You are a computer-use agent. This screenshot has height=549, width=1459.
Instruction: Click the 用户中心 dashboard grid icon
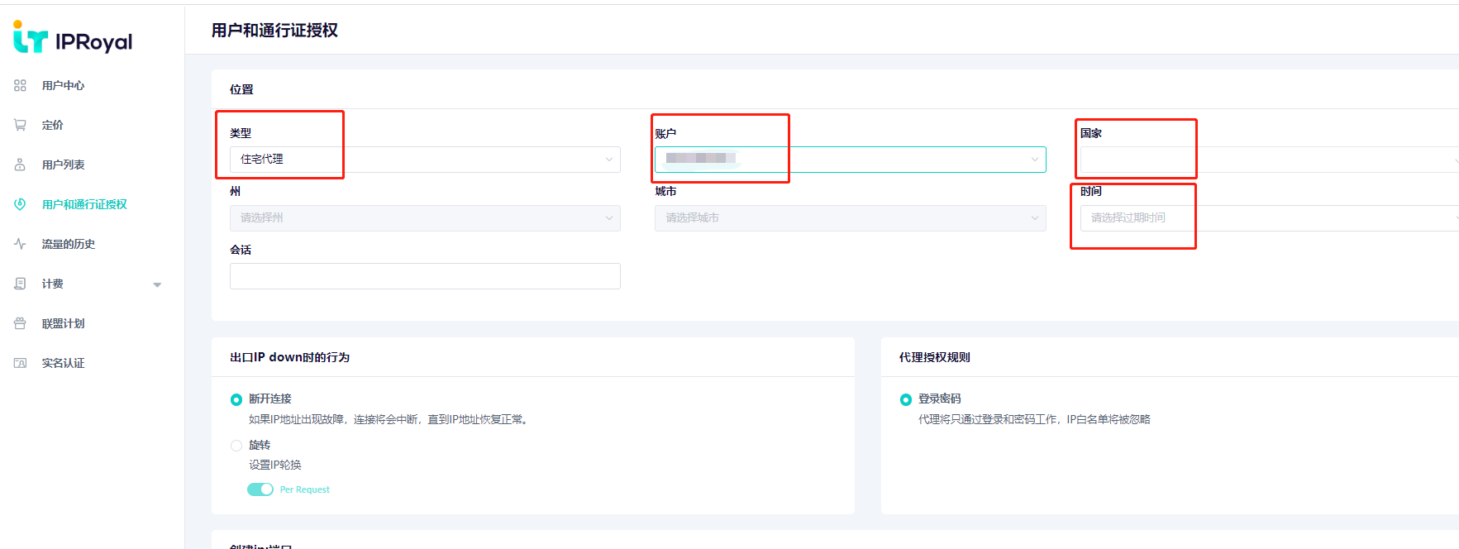click(20, 85)
